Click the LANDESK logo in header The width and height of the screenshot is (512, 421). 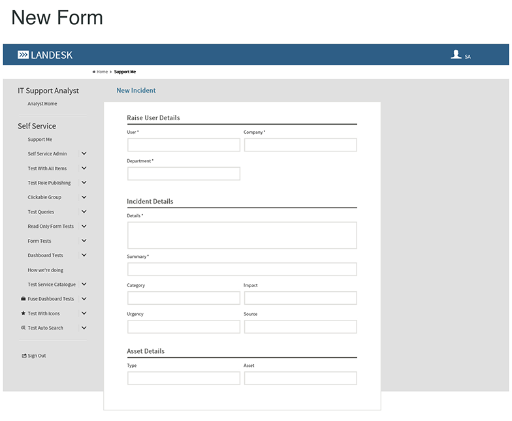click(45, 55)
